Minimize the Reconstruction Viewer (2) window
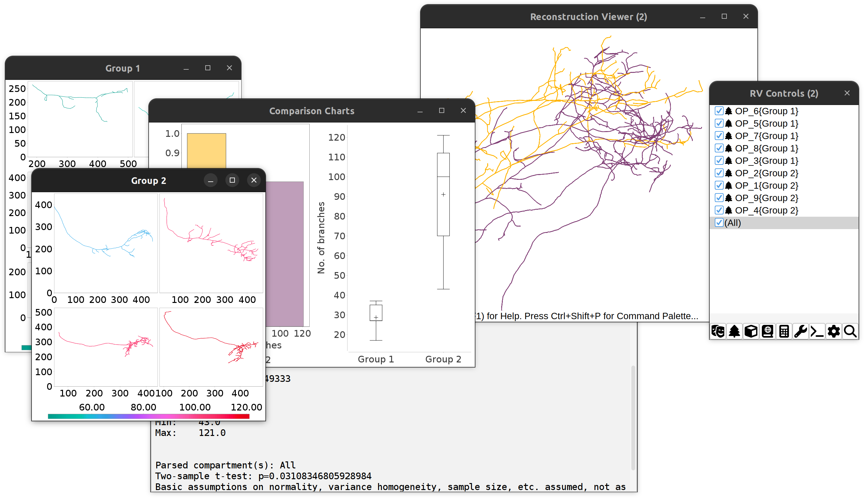The width and height of the screenshot is (864, 498). click(703, 17)
